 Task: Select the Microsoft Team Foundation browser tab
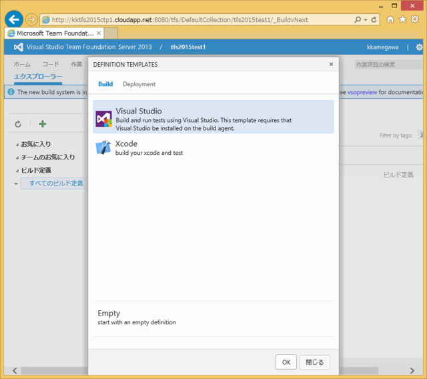pyautogui.click(x=54, y=33)
